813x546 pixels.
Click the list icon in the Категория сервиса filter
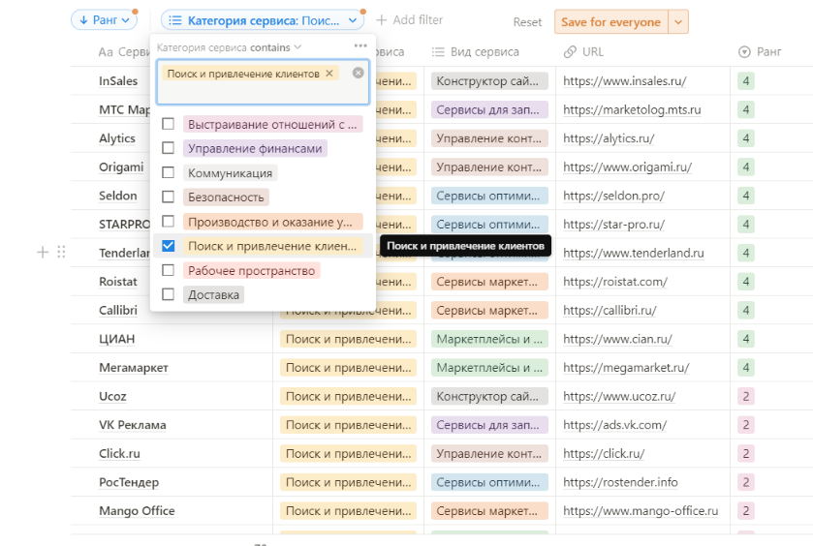click(175, 20)
